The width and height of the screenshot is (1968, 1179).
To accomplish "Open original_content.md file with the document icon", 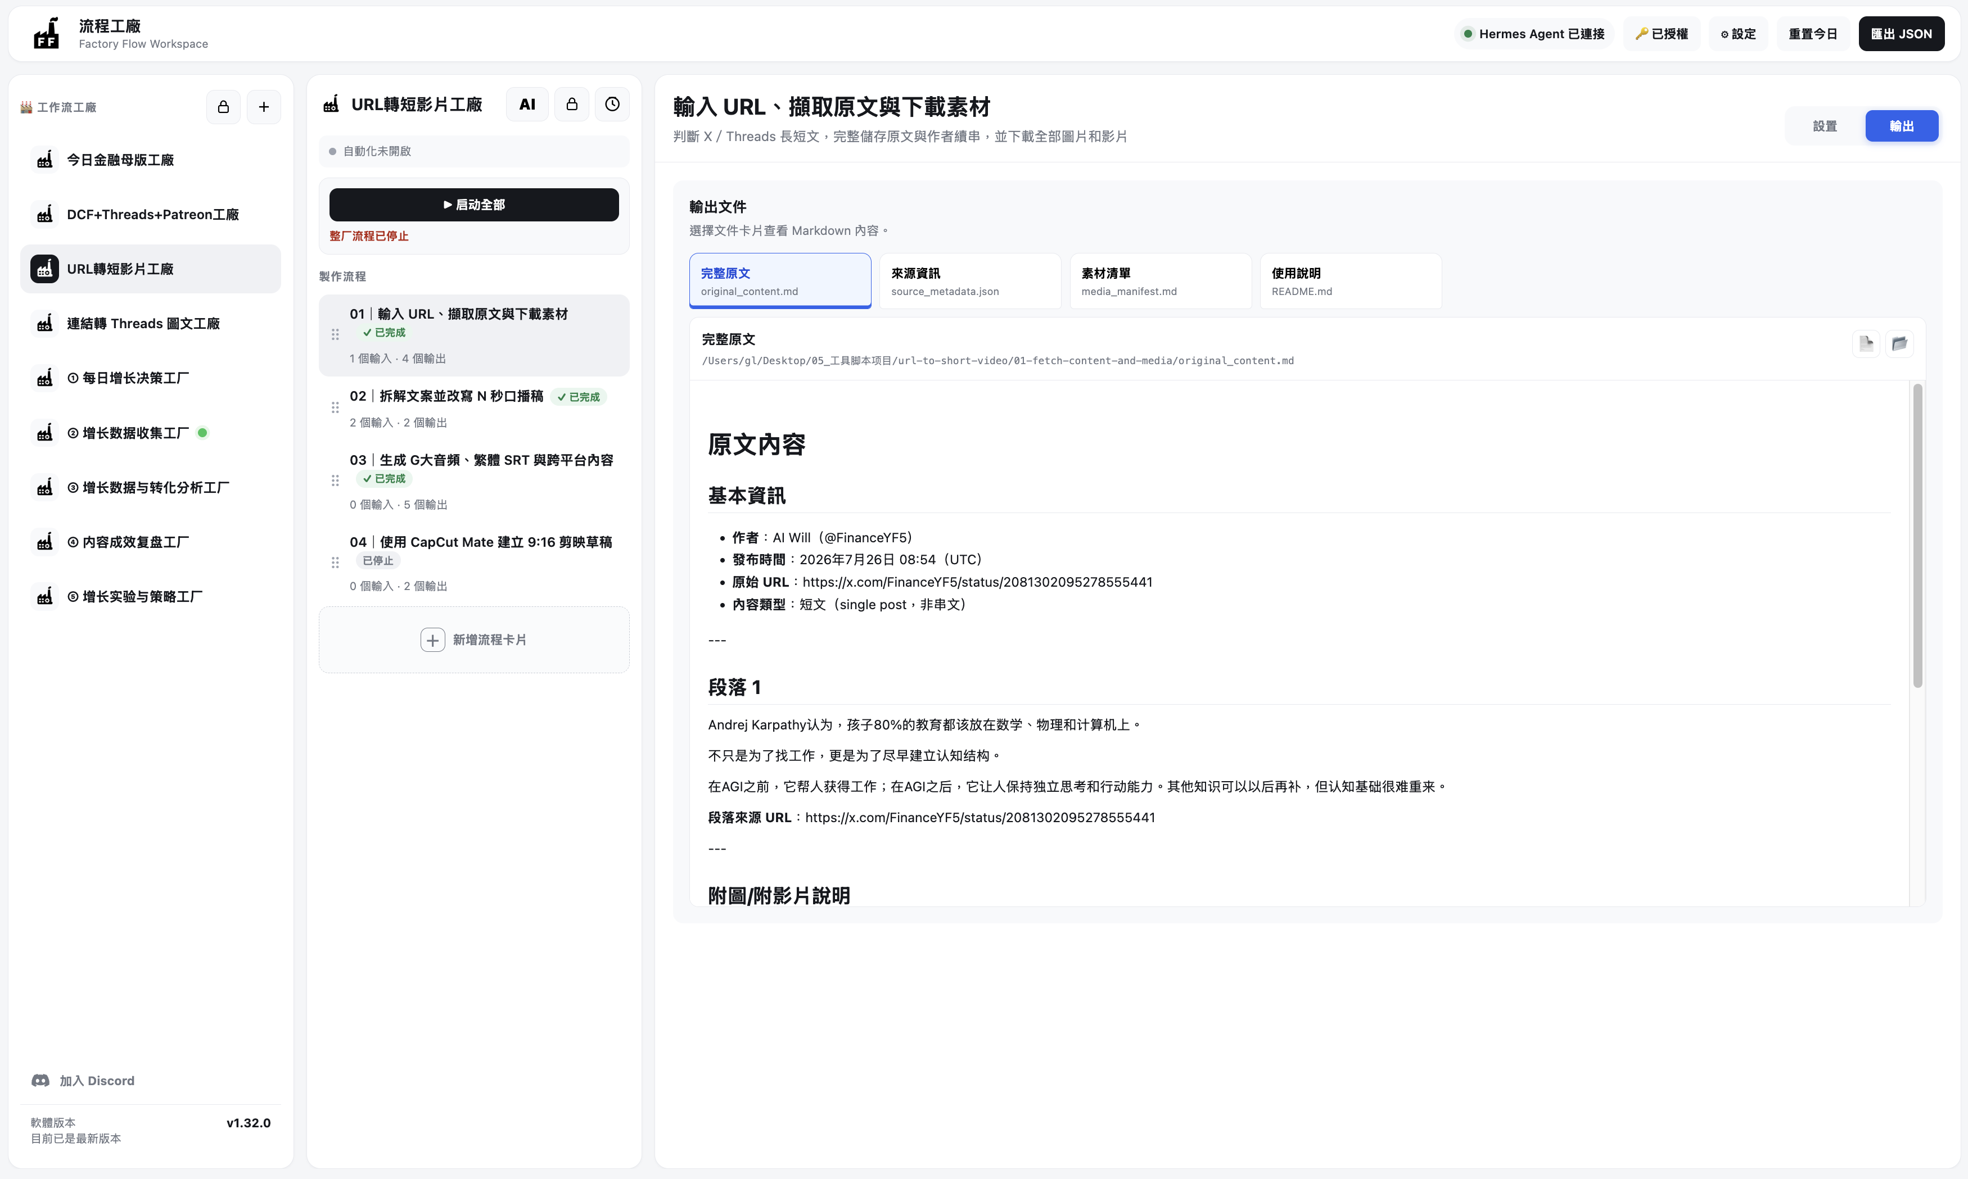I will [x=1866, y=344].
